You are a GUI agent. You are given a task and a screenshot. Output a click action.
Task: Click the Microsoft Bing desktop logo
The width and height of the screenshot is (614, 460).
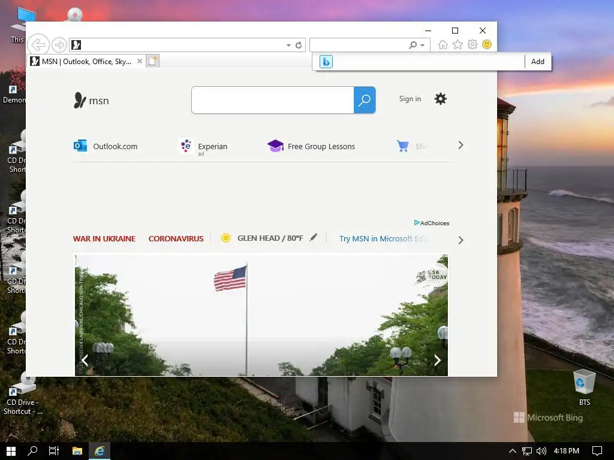548,417
